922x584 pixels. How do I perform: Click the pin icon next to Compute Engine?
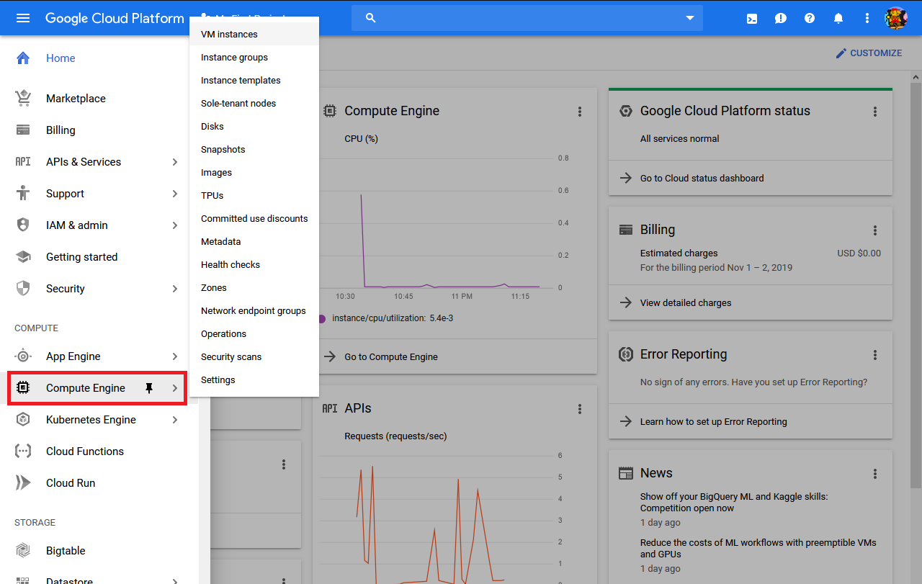coord(149,388)
